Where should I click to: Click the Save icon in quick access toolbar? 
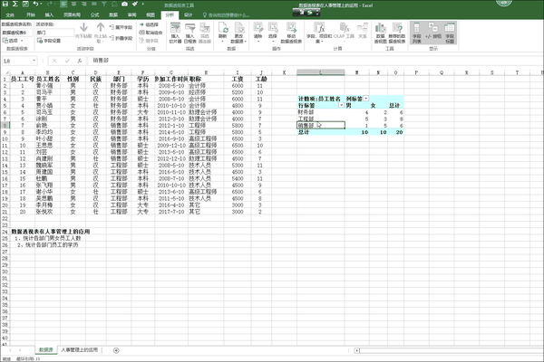pyautogui.click(x=5, y=4)
